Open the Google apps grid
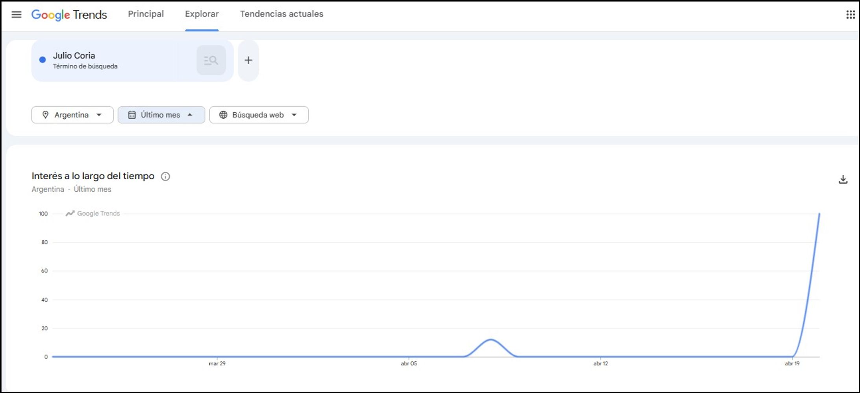Image resolution: width=860 pixels, height=393 pixels. (850, 15)
